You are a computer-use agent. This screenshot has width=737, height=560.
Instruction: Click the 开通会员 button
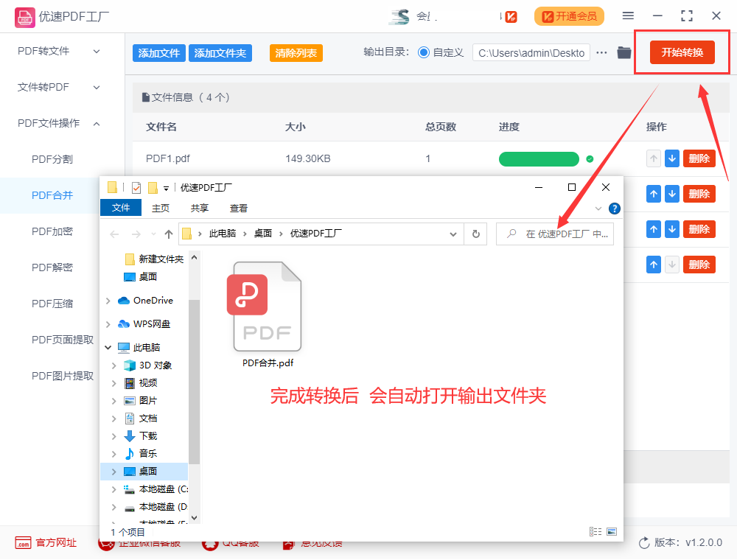coord(569,16)
